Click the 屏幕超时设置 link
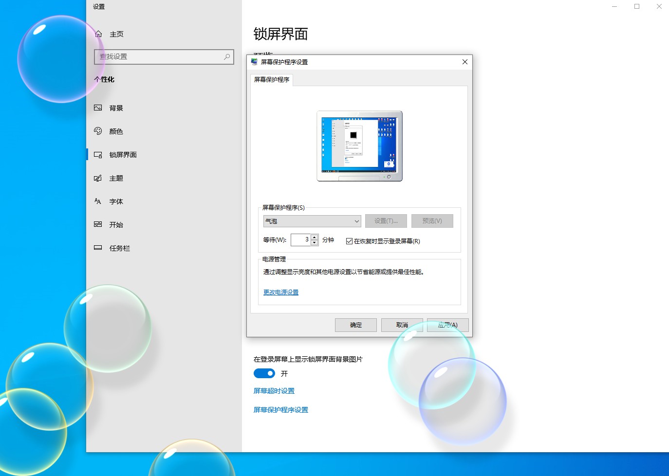The width and height of the screenshot is (669, 476). (x=274, y=390)
